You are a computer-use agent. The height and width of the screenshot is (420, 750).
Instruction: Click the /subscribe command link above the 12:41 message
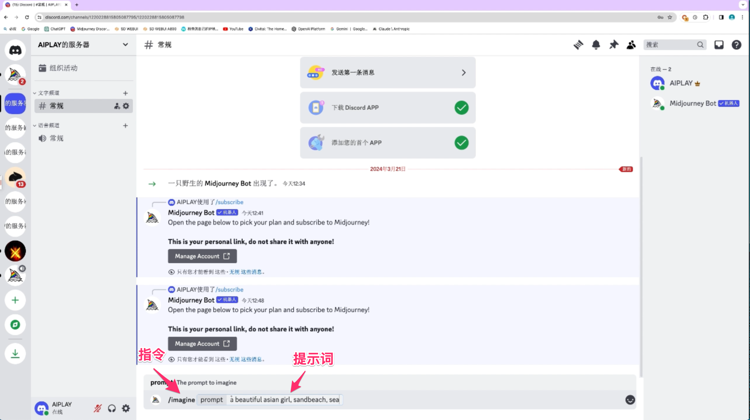point(229,202)
